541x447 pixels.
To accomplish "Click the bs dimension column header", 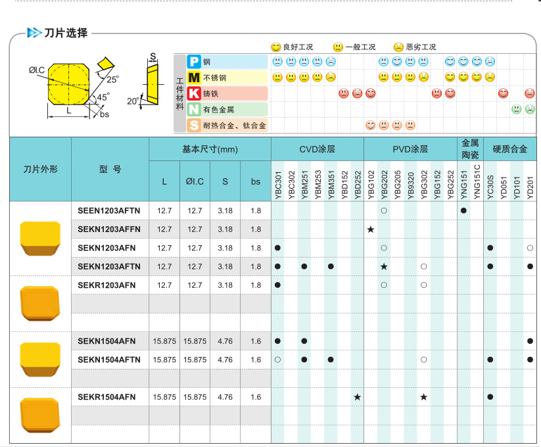I will click(256, 182).
